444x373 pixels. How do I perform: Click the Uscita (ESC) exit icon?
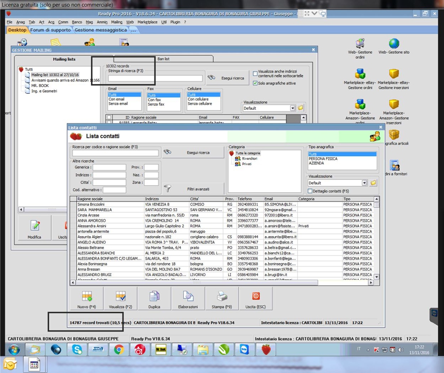point(256,296)
